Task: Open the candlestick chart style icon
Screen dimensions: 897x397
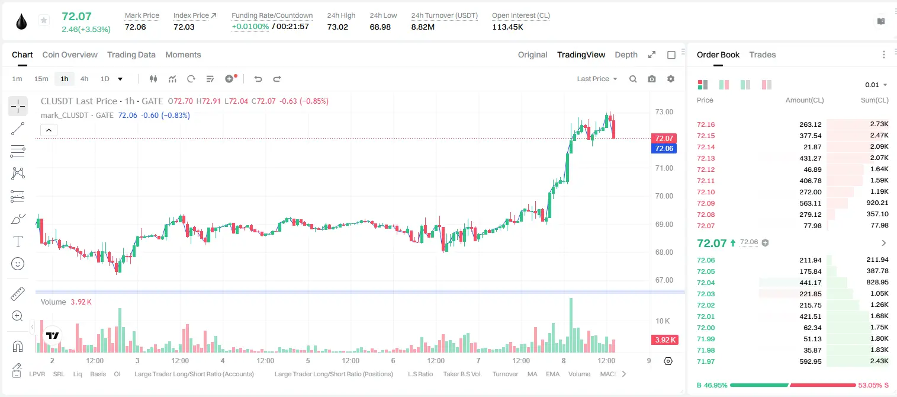Action: (153, 79)
